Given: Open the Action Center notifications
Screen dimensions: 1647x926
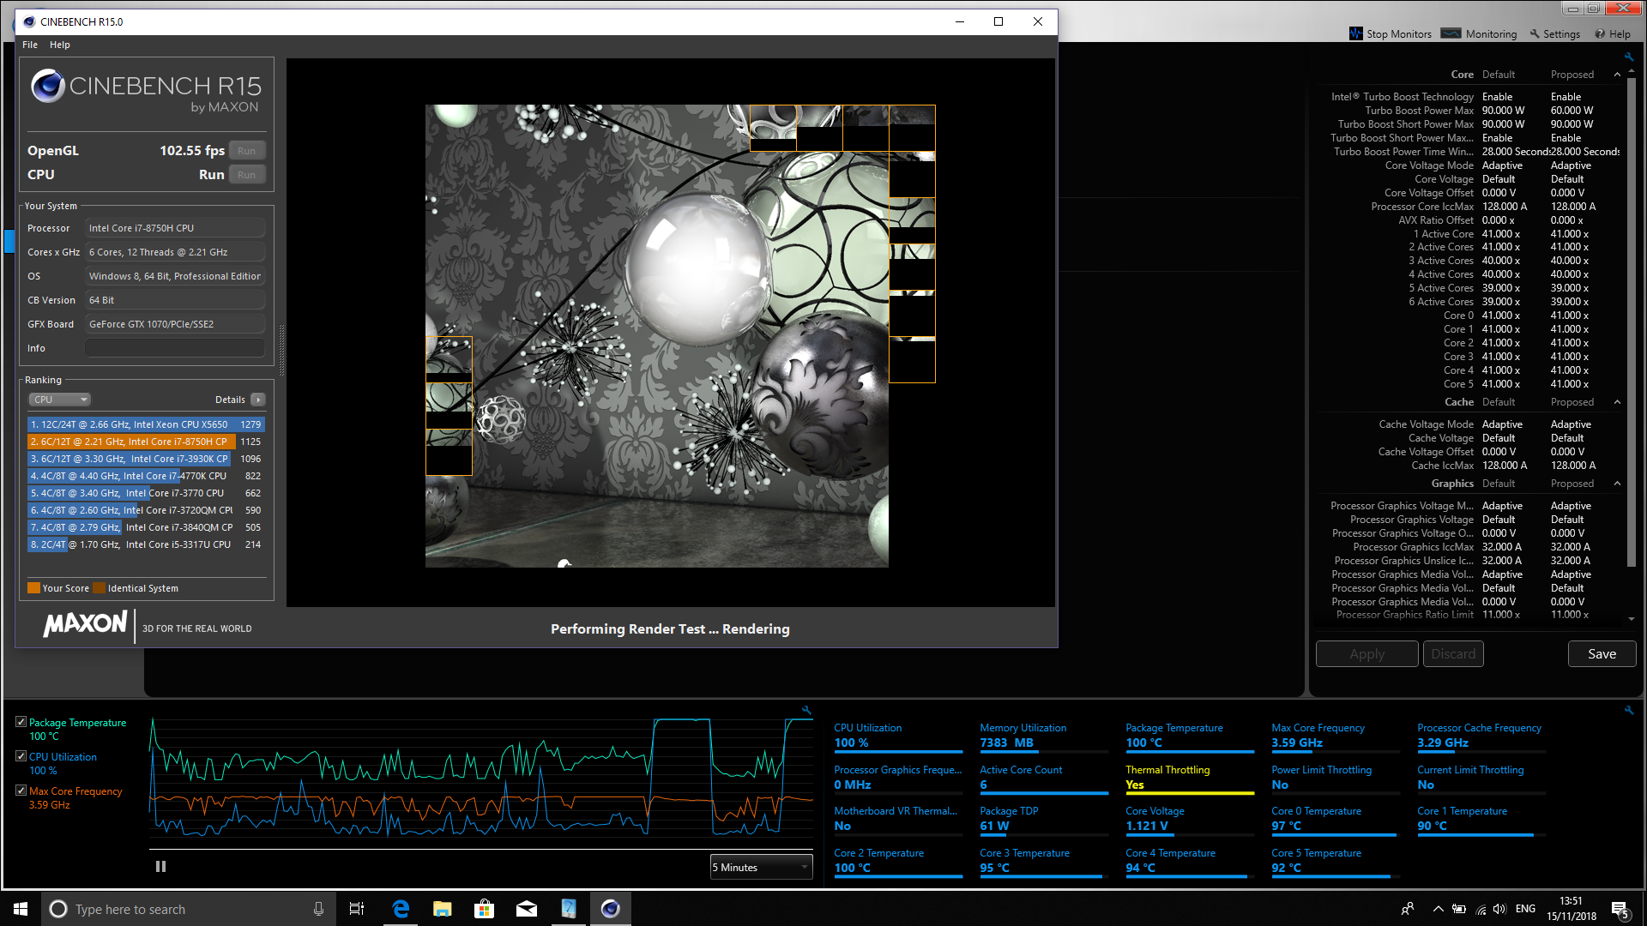Looking at the screenshot, I should pyautogui.click(x=1620, y=909).
